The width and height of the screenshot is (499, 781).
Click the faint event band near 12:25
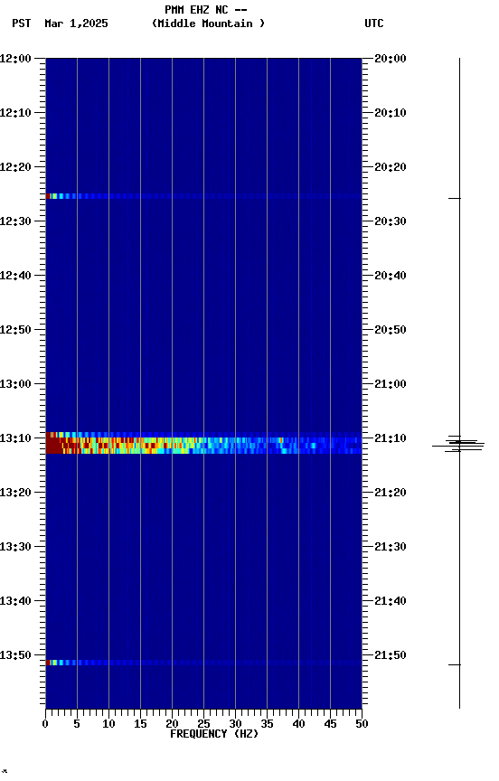(203, 196)
